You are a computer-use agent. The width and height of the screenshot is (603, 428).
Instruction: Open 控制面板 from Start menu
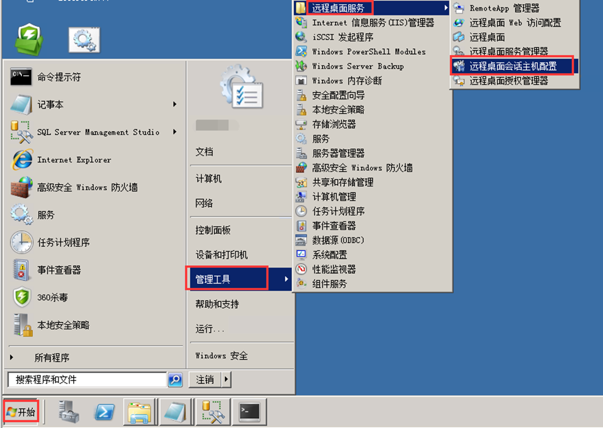click(213, 230)
